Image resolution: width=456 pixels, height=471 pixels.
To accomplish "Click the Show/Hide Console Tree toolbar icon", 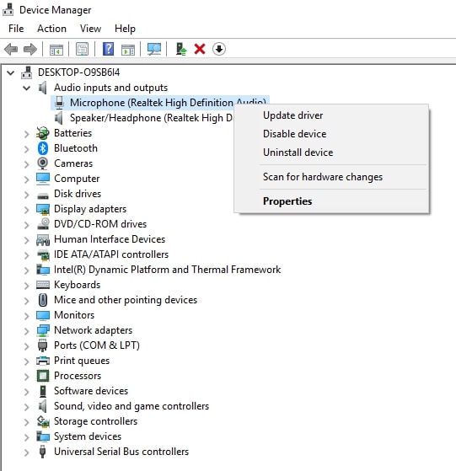I will click(x=56, y=49).
